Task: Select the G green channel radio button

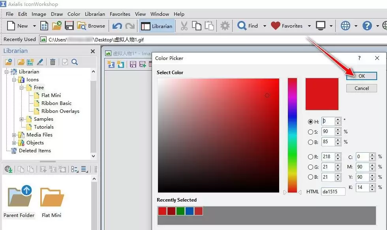Action: coord(310,167)
